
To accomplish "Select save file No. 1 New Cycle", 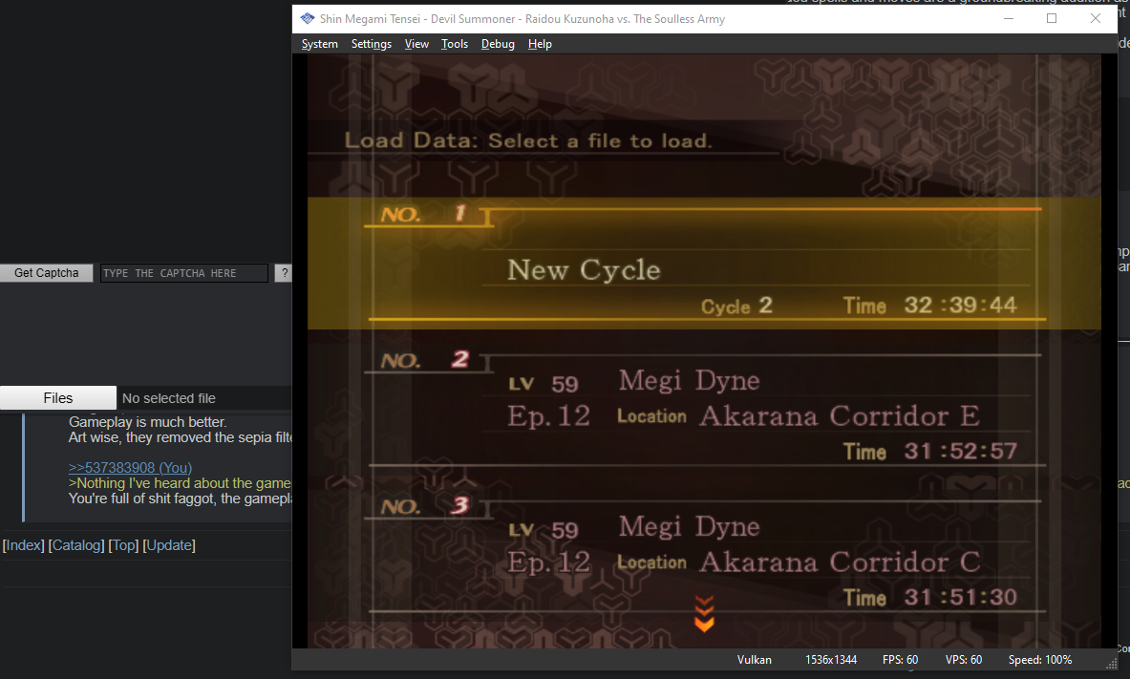I will pos(703,264).
